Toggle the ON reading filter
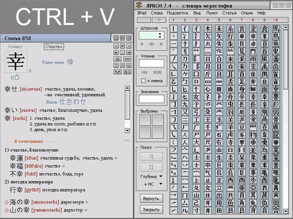Screen dimensions: 293x219 (x=144, y=72)
